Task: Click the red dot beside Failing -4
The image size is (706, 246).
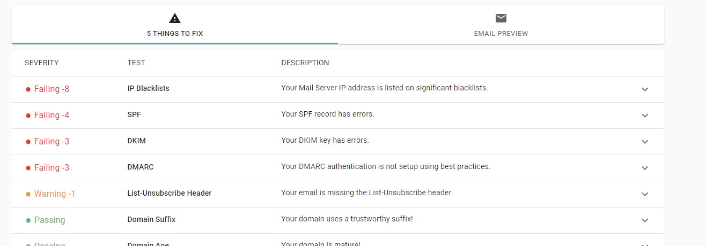Action: click(x=28, y=116)
